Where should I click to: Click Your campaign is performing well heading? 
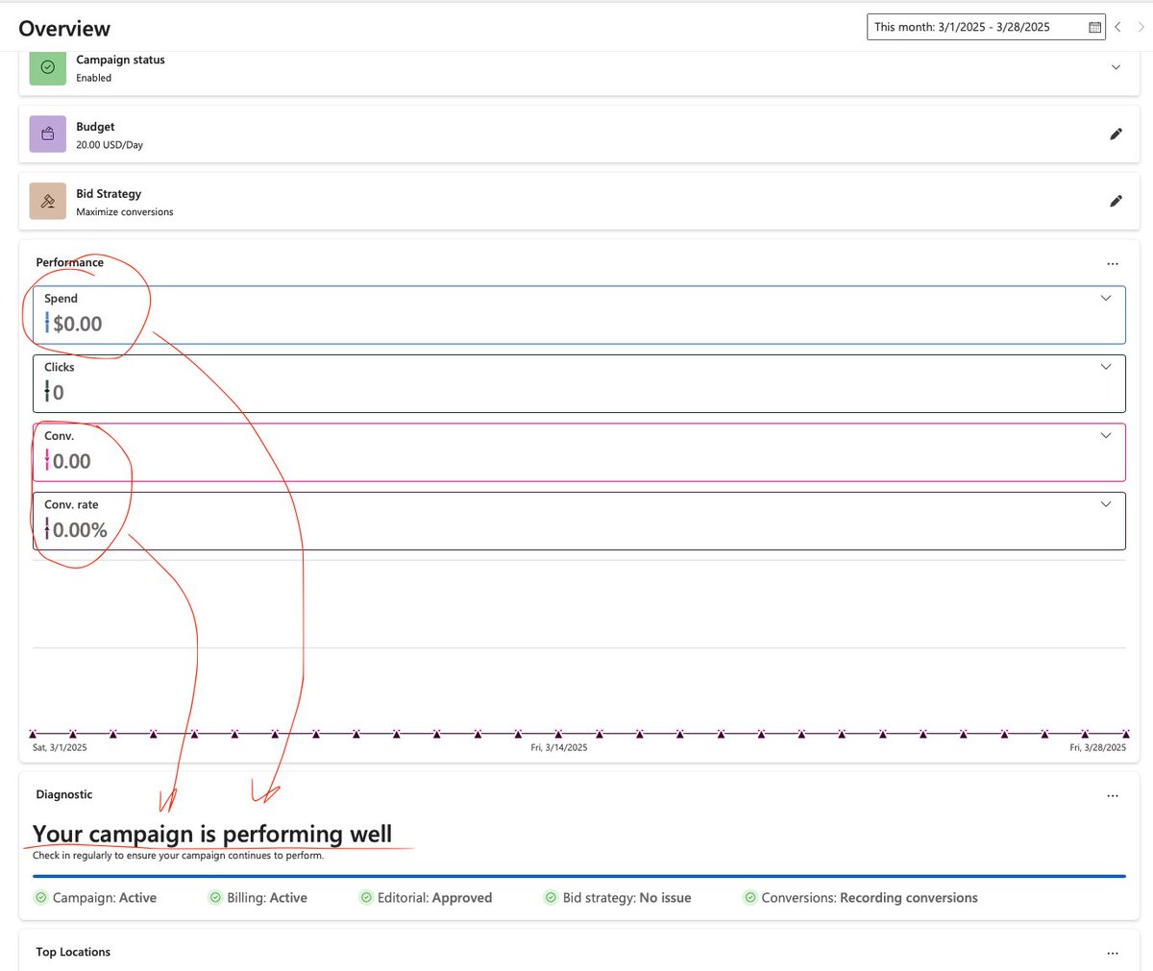point(212,834)
